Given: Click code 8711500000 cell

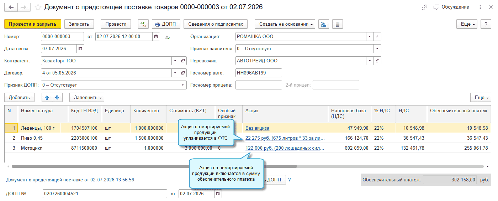Looking at the screenshot, I should click(85, 148).
